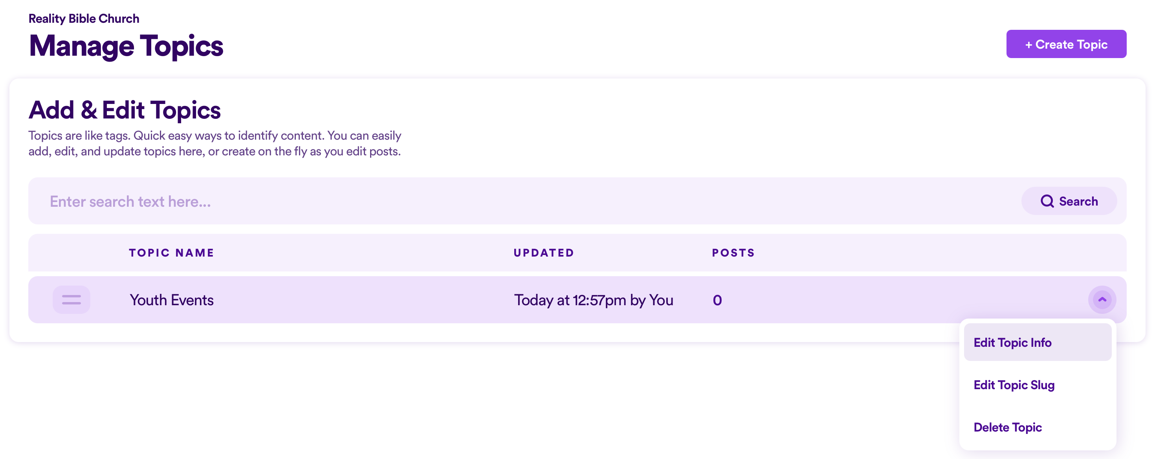1155x459 pixels.
Task: Click the magnifying glass search icon
Action: point(1047,201)
